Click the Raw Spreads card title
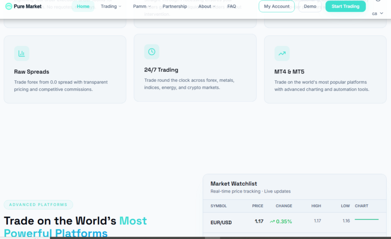 click(x=32, y=72)
